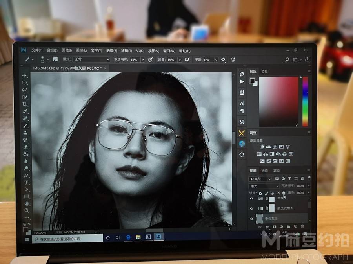Image resolution: width=353 pixels, height=264 pixels.
Task: Select the Path Selection tool
Action: (26, 189)
